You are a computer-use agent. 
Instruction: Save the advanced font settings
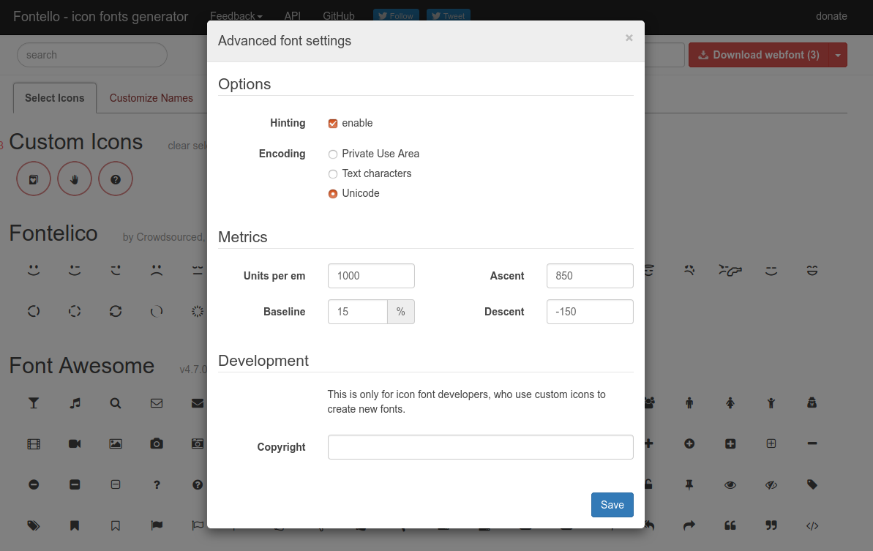[x=612, y=504]
